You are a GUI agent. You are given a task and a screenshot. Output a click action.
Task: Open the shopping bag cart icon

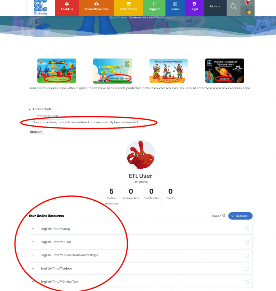(x=247, y=11)
